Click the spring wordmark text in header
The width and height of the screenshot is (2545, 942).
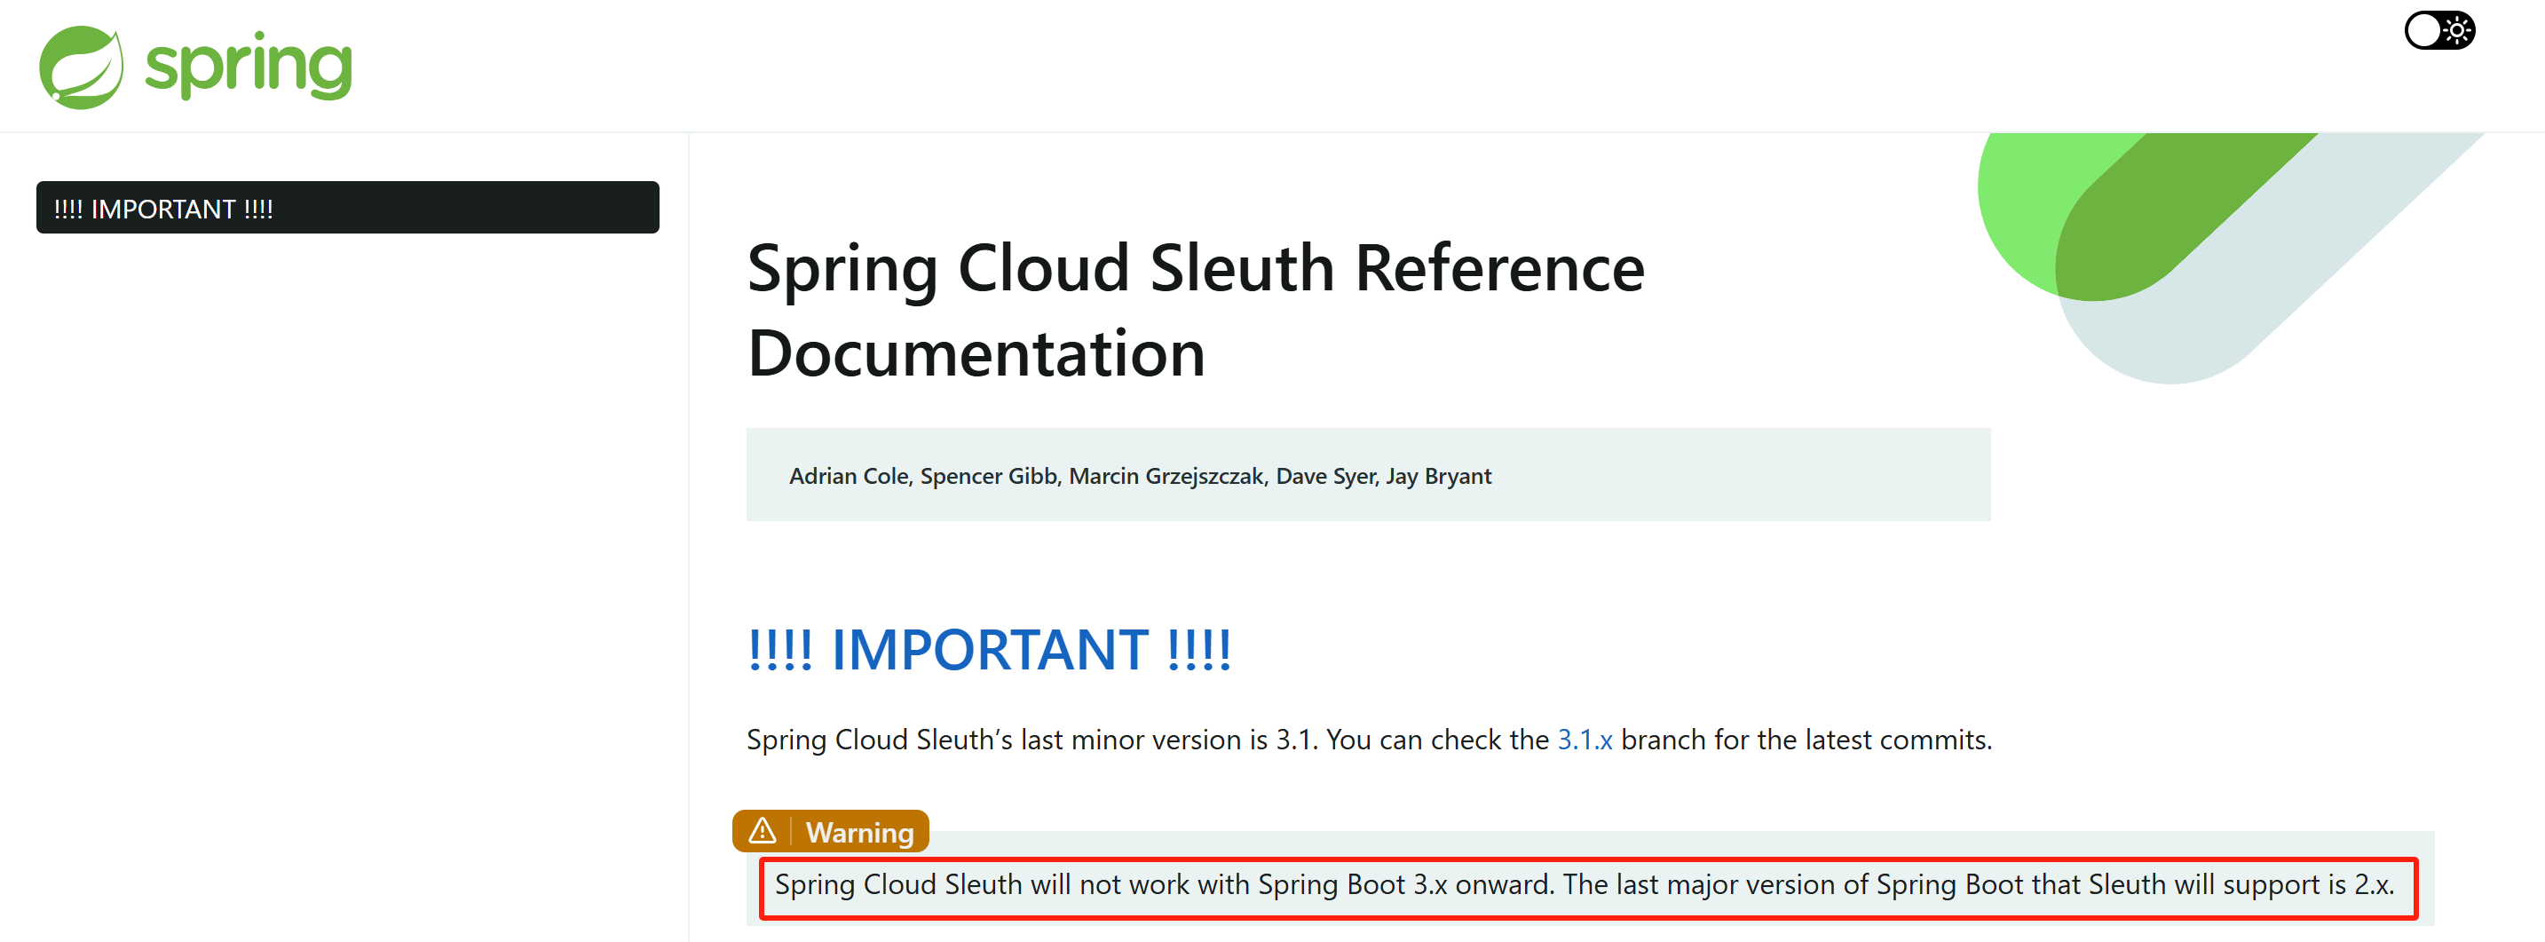(248, 65)
